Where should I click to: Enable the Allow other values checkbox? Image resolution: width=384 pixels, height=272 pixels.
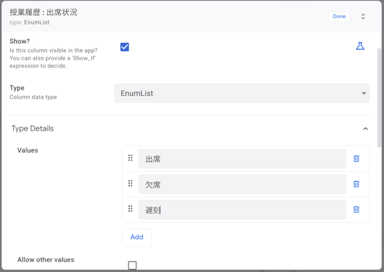tap(132, 265)
